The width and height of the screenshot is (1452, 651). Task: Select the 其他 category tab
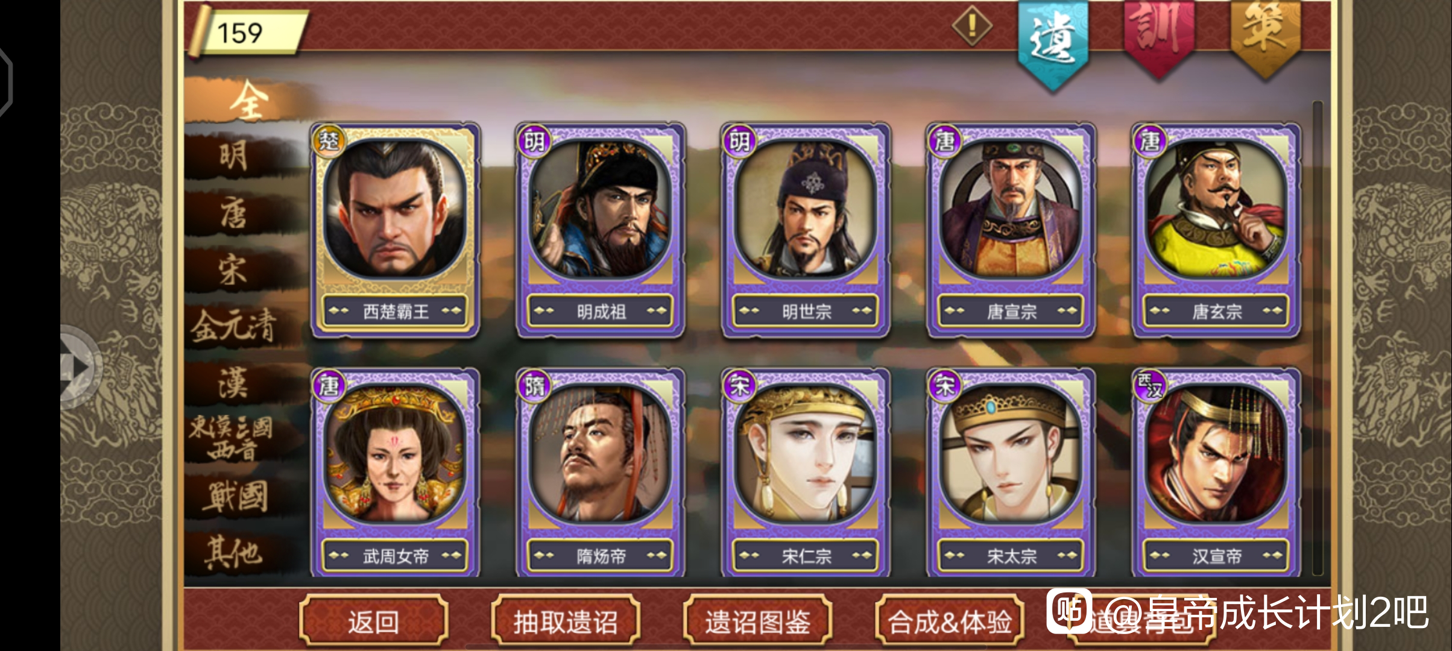[x=234, y=552]
